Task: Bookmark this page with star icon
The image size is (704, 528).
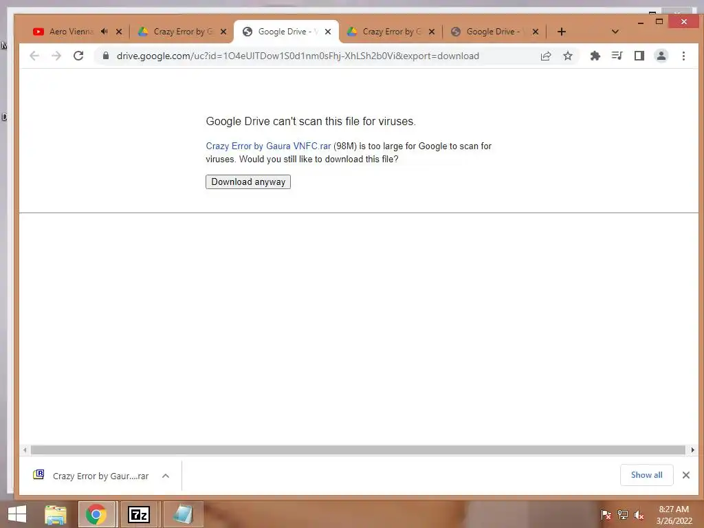Action: coord(568,56)
